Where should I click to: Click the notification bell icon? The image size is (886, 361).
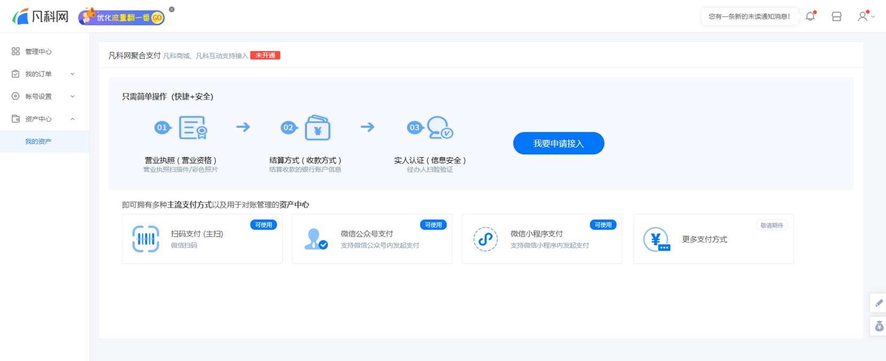point(810,17)
